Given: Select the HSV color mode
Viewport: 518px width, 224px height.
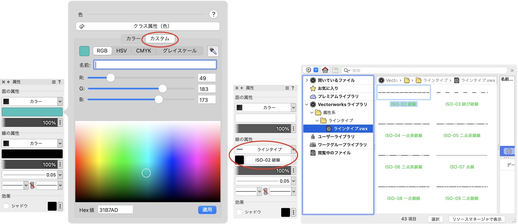Looking at the screenshot, I should pyautogui.click(x=121, y=51).
